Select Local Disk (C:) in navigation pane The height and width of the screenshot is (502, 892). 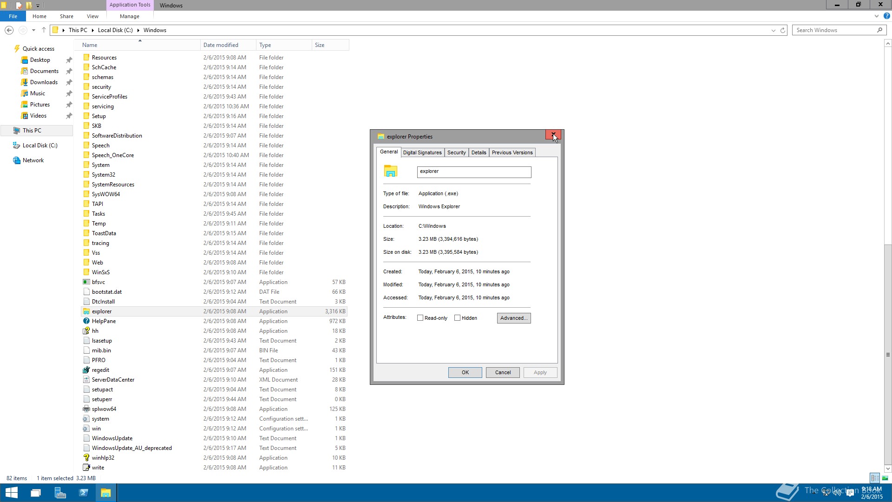coord(40,145)
